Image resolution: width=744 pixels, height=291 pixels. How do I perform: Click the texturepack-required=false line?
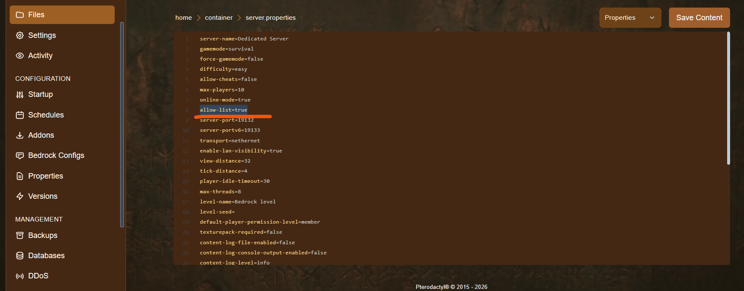pos(241,232)
